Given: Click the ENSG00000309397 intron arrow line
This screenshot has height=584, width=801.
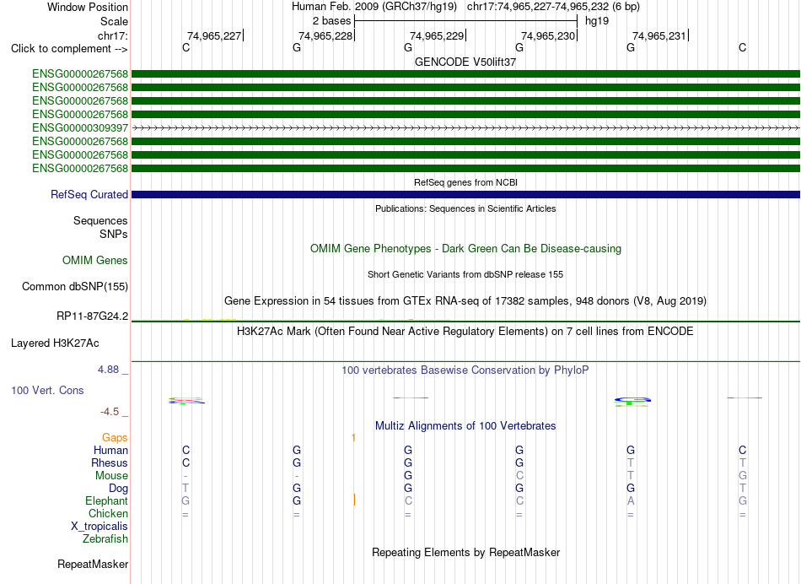Looking at the screenshot, I should click(465, 127).
